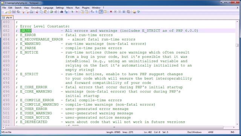Toggle the highlighted indent guide button
241x136 pixels.
point(101,12)
